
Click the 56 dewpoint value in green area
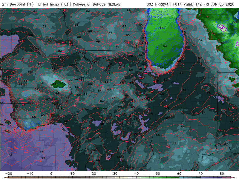226,57
